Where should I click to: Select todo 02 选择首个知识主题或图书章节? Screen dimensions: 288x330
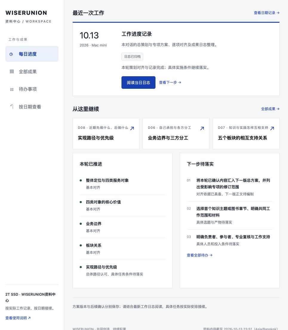click(230, 215)
